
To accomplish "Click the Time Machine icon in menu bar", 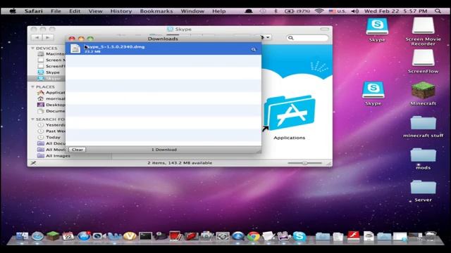I will tap(263, 11).
